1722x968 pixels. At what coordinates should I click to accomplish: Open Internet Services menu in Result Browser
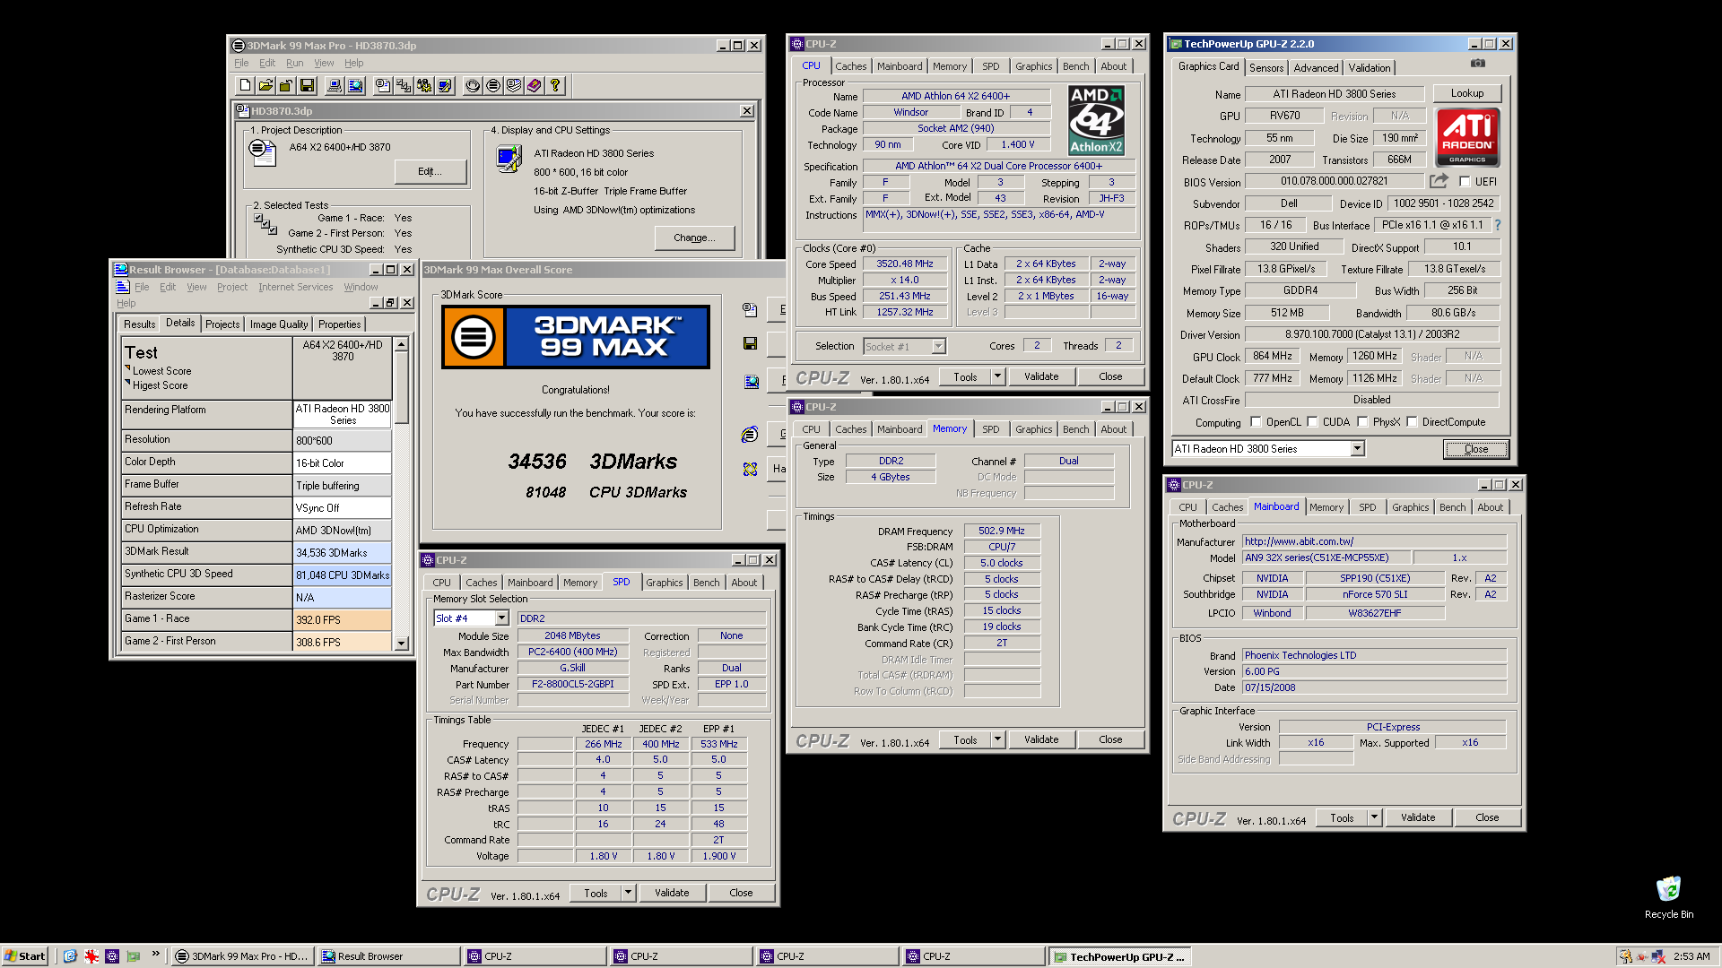[295, 287]
